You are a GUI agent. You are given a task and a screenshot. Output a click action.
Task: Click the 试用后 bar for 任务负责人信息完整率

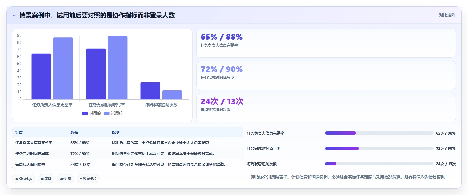[x=63, y=68]
